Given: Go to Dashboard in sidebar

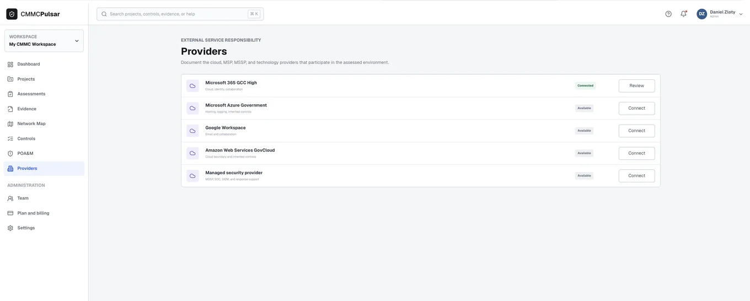Looking at the screenshot, I should [x=44, y=64].
